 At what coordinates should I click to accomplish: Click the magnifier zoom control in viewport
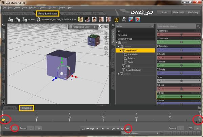click(106, 42)
